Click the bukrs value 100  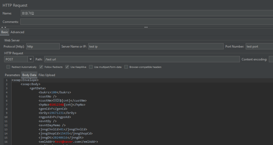[54, 92]
